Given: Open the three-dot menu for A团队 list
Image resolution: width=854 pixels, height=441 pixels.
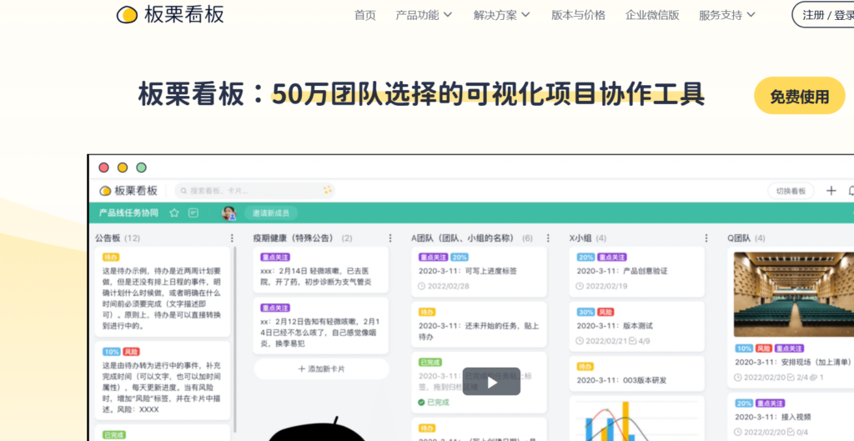Looking at the screenshot, I should 548,238.
